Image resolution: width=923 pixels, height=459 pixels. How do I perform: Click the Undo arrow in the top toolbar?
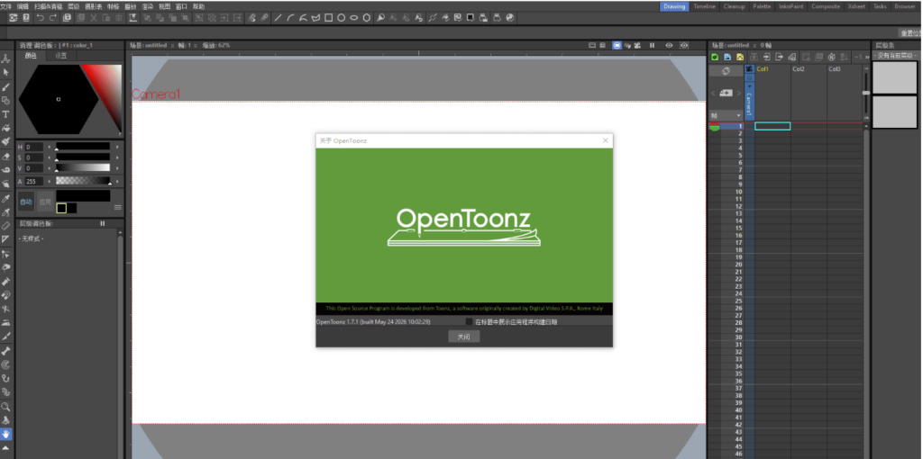coord(40,18)
